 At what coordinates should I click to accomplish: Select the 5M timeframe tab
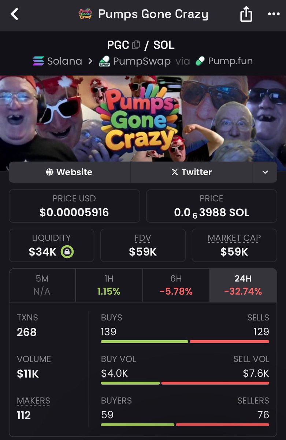42,285
